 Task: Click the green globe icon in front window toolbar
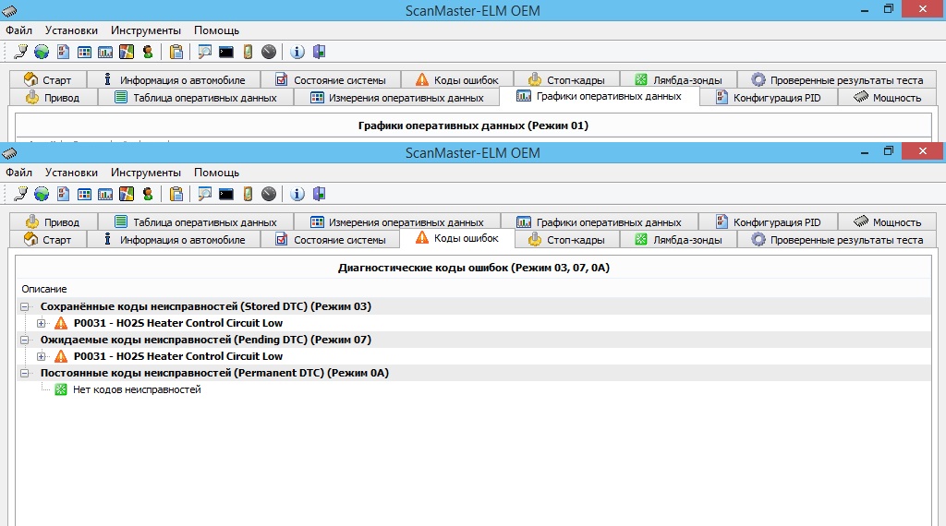(42, 194)
